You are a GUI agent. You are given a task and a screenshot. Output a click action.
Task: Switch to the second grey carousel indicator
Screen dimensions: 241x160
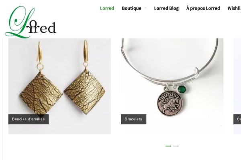[176, 146]
